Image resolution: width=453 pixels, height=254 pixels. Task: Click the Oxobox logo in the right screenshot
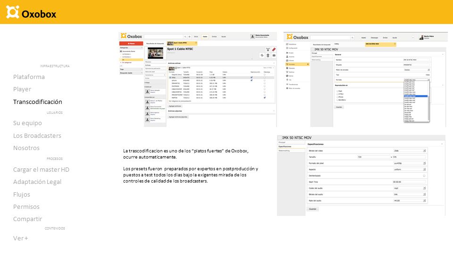tap(298, 37)
